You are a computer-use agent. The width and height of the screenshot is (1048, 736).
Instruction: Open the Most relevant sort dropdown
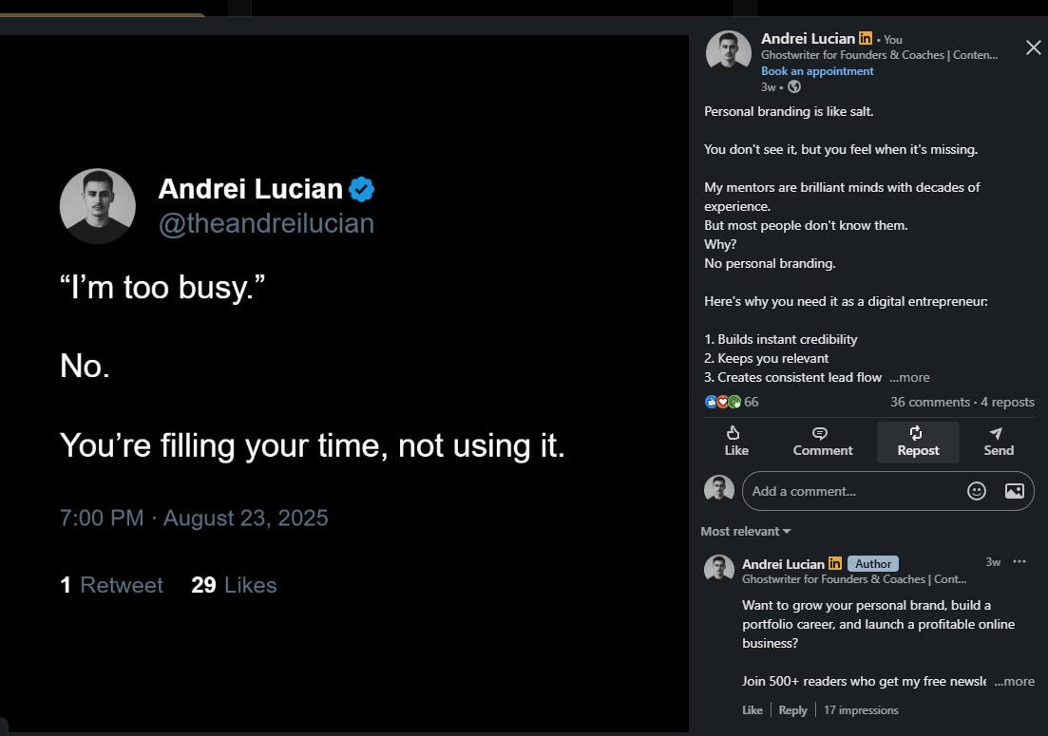[x=746, y=531]
